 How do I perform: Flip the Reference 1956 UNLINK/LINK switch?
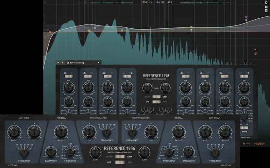click(120, 156)
